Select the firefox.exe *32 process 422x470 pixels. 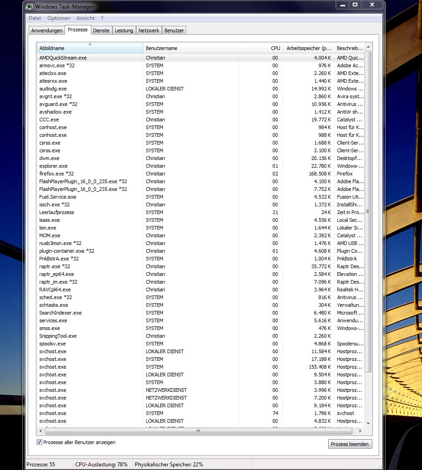[x=201, y=174]
